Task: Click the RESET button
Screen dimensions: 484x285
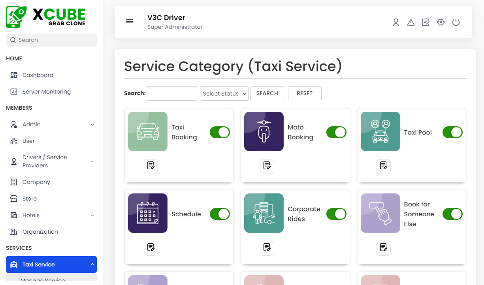Action: [305, 93]
